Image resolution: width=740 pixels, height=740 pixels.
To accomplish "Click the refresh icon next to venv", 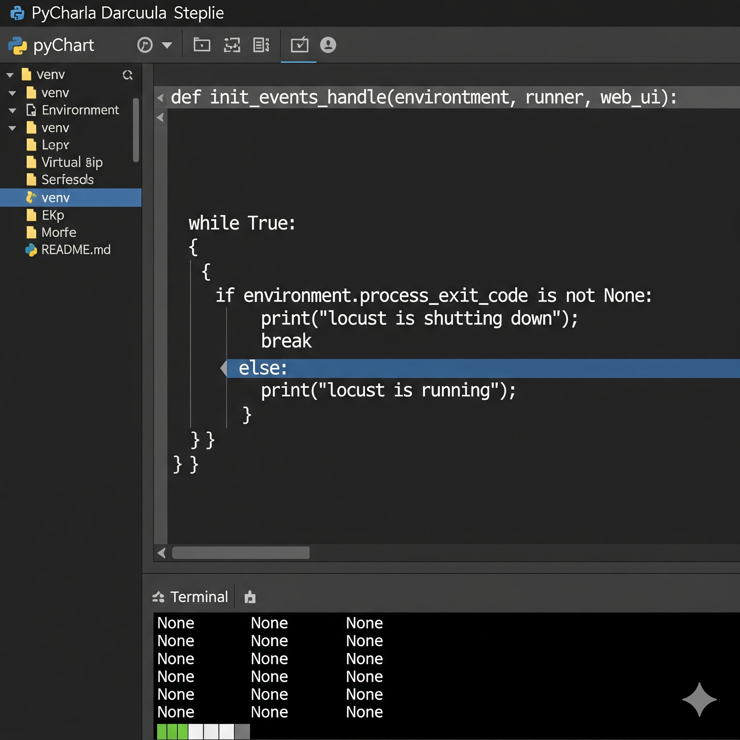I will point(128,75).
